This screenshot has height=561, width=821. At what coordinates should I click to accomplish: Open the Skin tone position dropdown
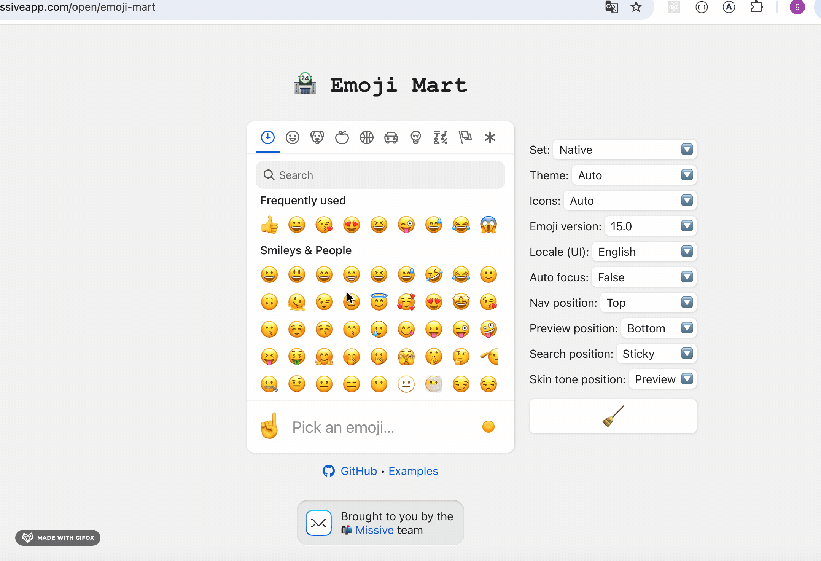(662, 379)
